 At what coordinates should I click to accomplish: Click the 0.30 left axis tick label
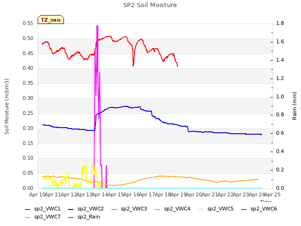coord(28,98)
